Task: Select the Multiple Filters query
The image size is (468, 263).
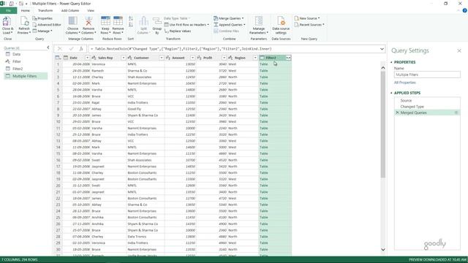Action: click(26, 76)
